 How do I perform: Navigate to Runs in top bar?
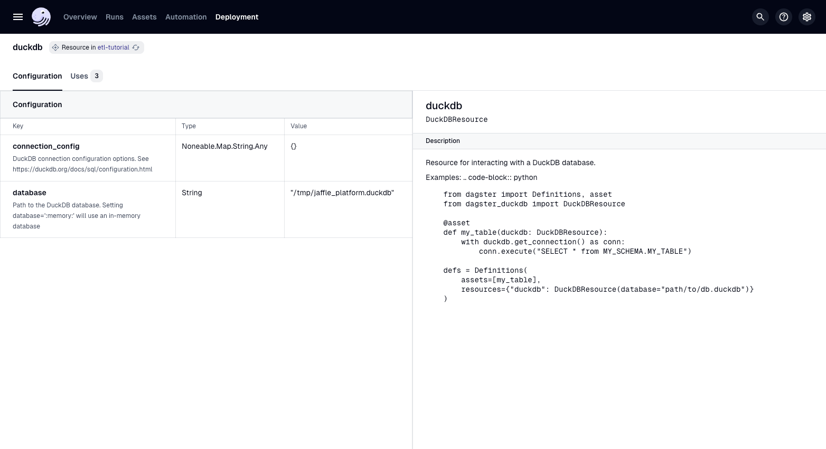click(114, 17)
